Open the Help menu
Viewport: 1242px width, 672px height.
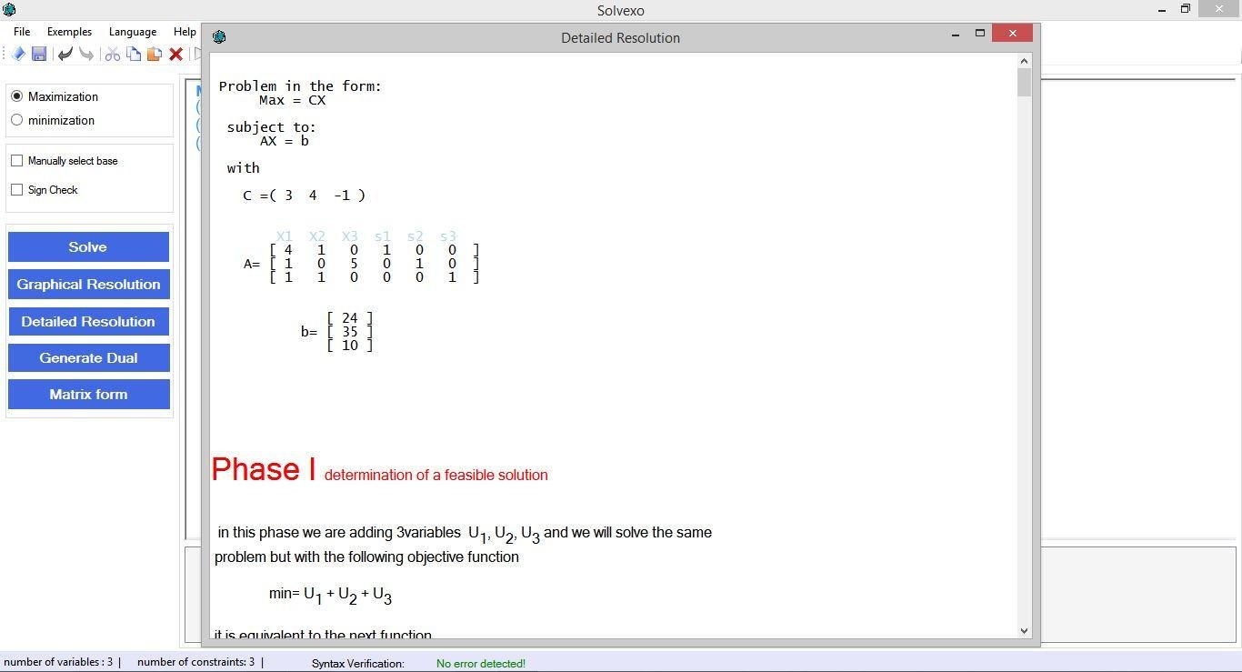pyautogui.click(x=185, y=32)
